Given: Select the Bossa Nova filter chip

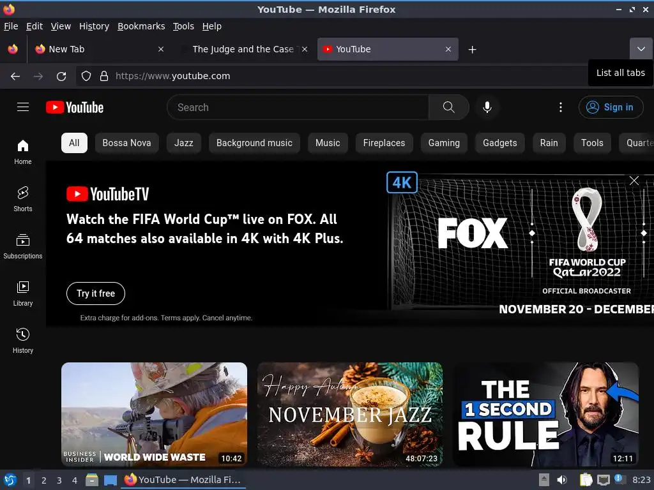Looking at the screenshot, I should [127, 143].
